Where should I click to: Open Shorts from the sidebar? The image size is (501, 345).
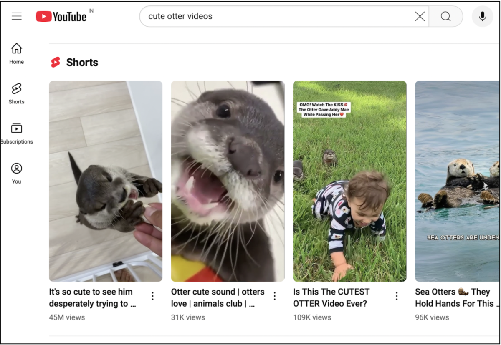click(x=17, y=93)
